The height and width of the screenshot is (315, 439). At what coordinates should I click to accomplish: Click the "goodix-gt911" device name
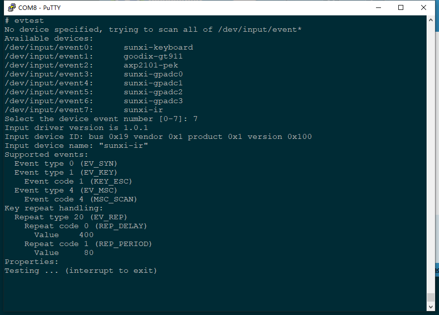153,57
